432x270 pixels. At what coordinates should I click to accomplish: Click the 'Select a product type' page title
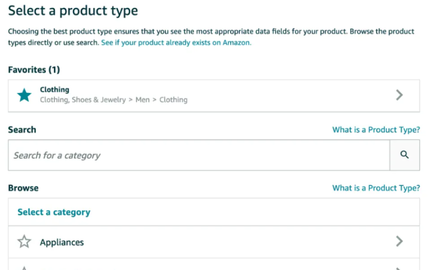point(73,11)
